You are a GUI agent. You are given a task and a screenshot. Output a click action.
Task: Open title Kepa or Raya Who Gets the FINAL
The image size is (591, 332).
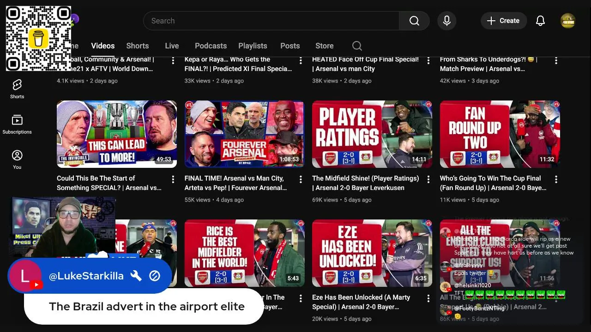pyautogui.click(x=238, y=64)
